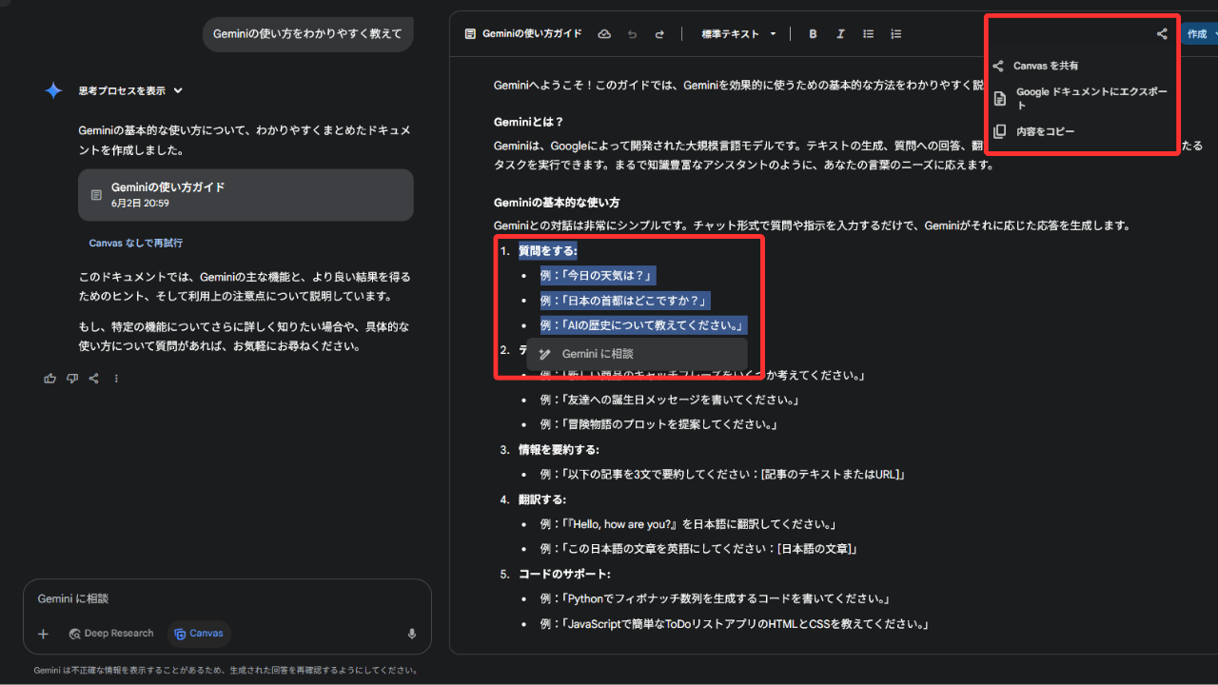The image size is (1218, 685).
Task: Apply numbered list formatting
Action: 895,34
